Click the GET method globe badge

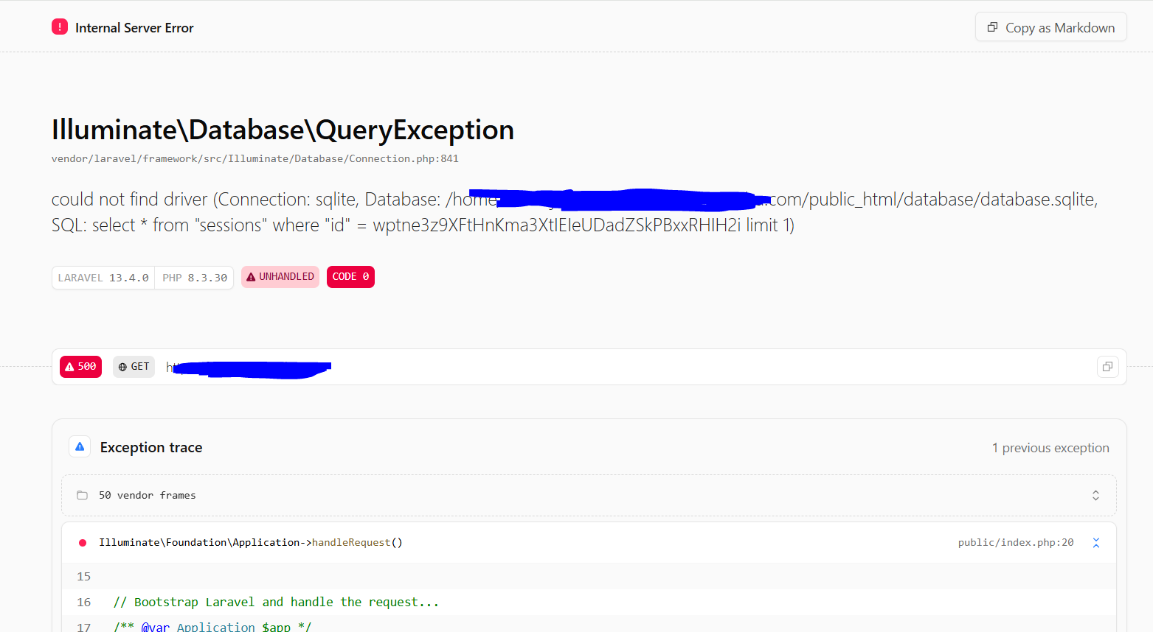point(134,367)
